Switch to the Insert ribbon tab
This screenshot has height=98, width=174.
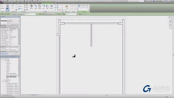point(20,3)
